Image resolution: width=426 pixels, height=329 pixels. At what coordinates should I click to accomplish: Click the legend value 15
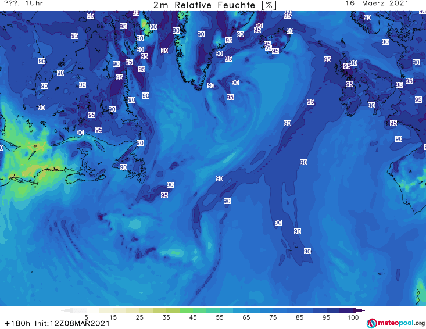point(113,317)
